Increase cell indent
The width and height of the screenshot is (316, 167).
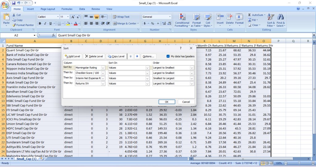[x=108, y=23]
